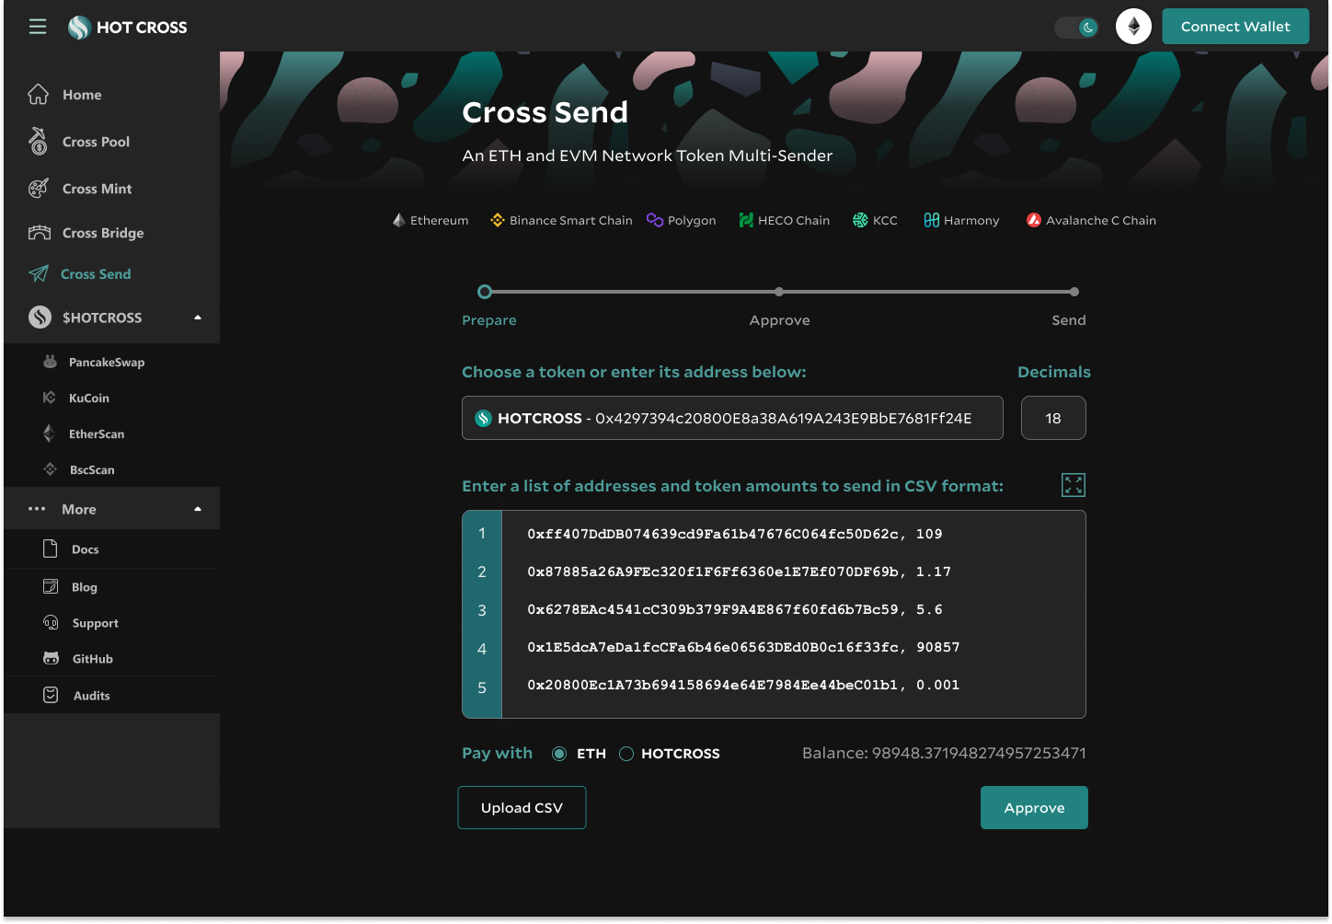Select the Avalanche C Chain network
The height and width of the screenshot is (924, 1332).
click(x=1091, y=220)
